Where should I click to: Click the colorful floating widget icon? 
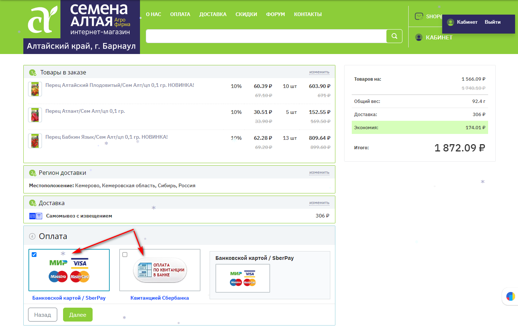coord(510,296)
